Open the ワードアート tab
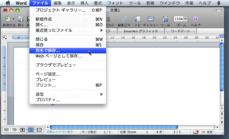This screenshot has width=229, height=139. tap(180, 31)
